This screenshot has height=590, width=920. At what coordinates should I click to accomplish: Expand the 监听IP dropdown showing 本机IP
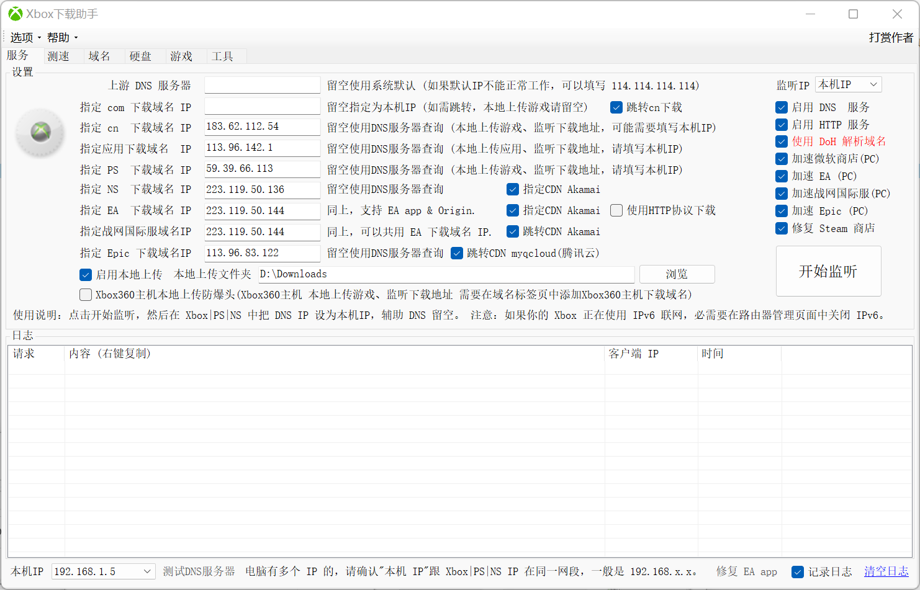[x=848, y=84]
